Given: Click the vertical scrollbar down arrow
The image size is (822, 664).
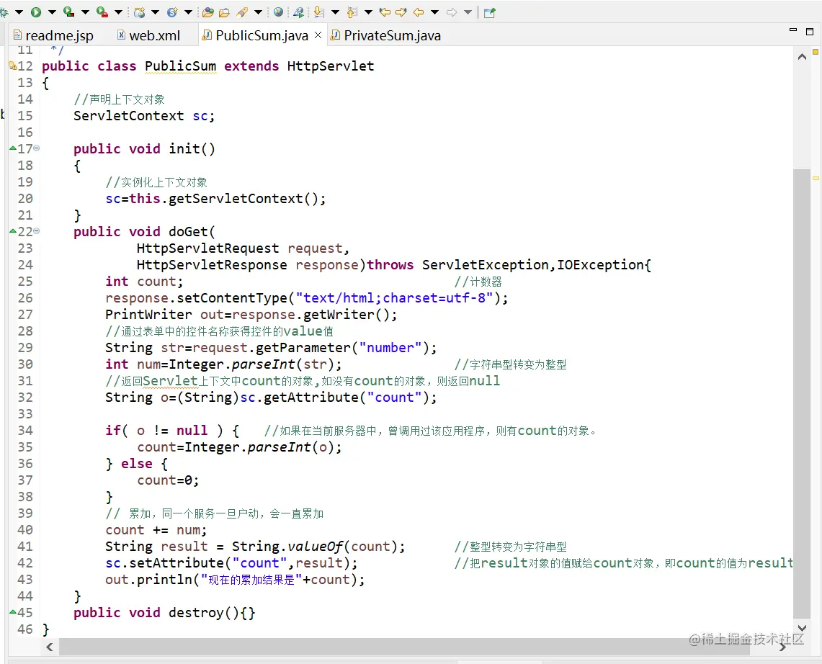Looking at the screenshot, I should 802,627.
